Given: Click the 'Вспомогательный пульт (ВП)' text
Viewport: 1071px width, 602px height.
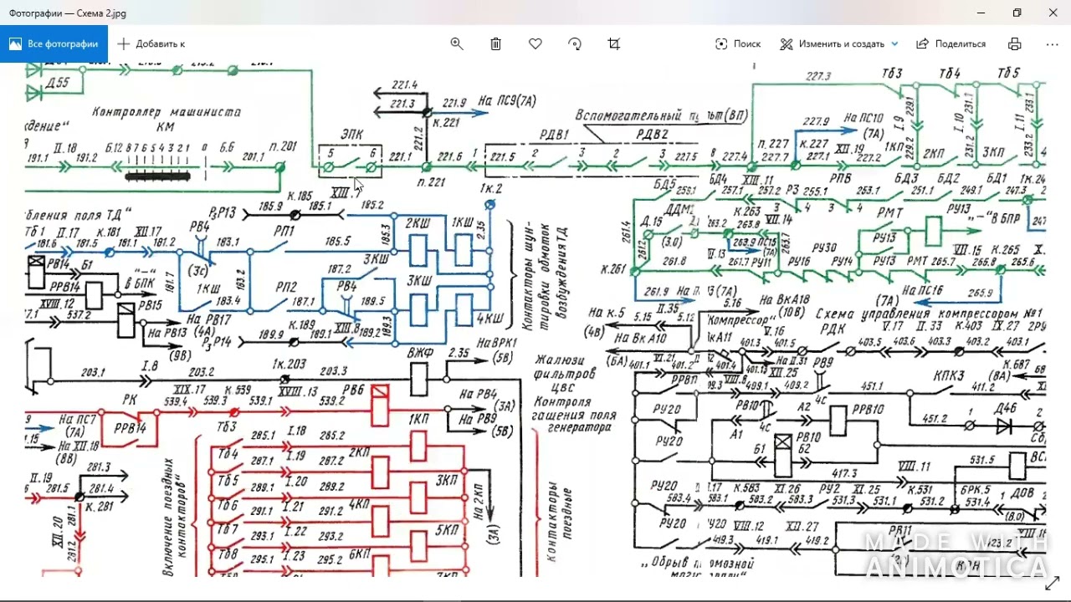Looking at the screenshot, I should [661, 115].
